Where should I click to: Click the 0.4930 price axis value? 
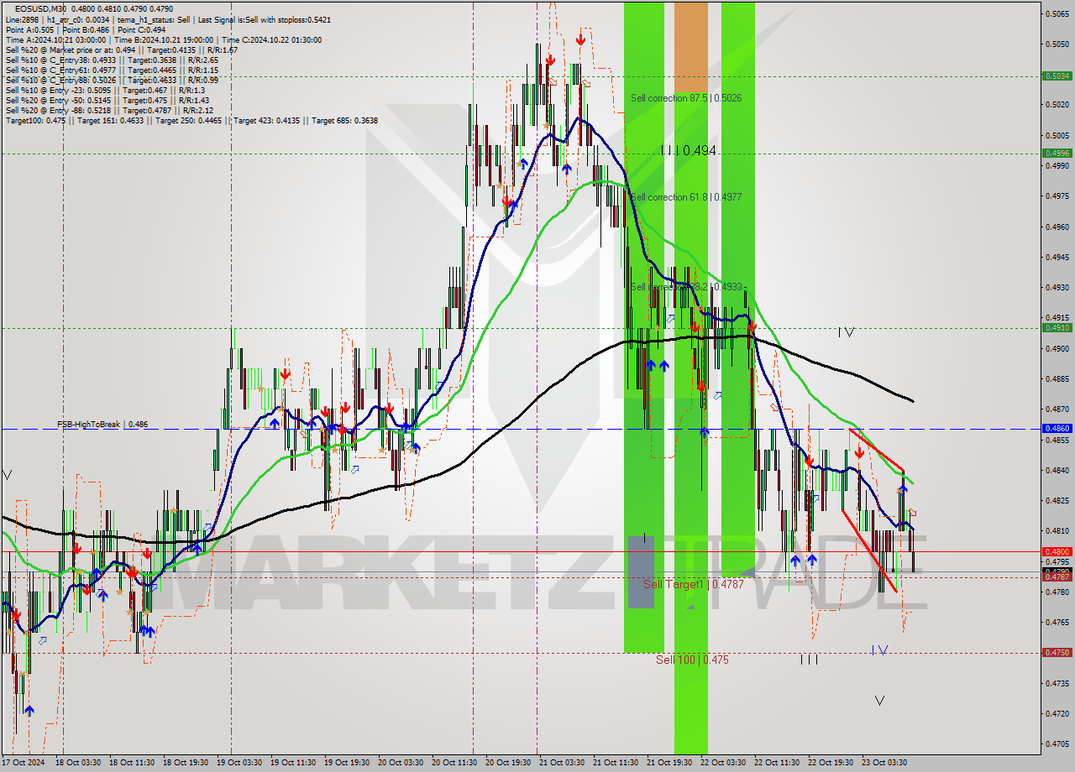pyautogui.click(x=1057, y=287)
